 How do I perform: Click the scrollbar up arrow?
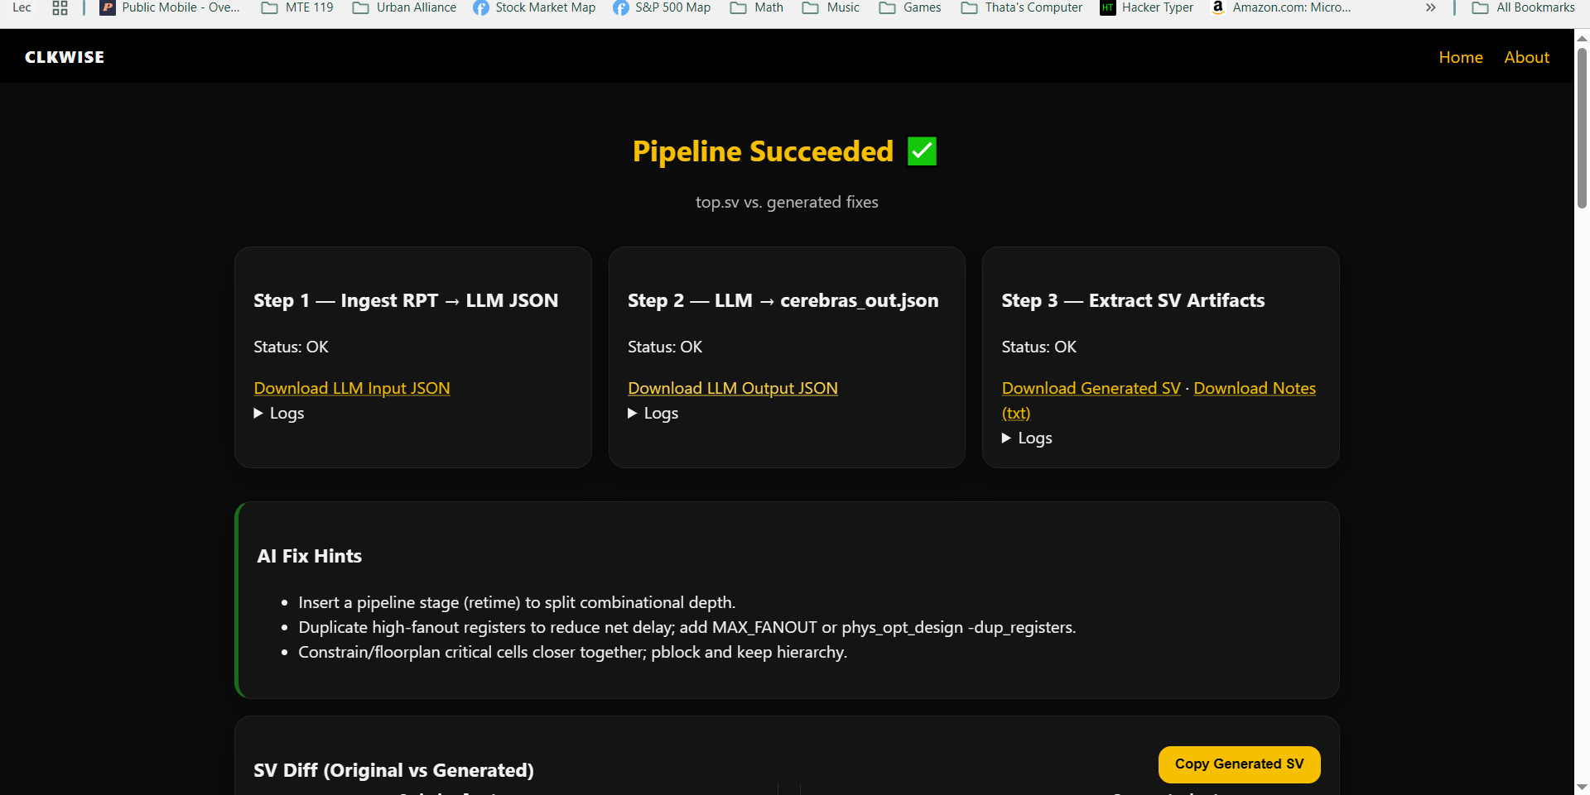click(1582, 37)
